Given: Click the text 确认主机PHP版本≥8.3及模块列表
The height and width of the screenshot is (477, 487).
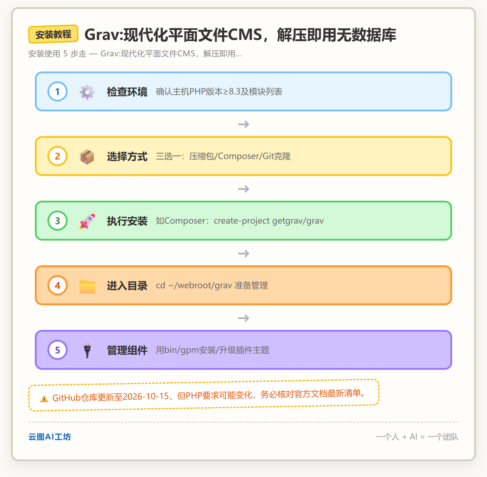Looking at the screenshot, I should pos(219,91).
